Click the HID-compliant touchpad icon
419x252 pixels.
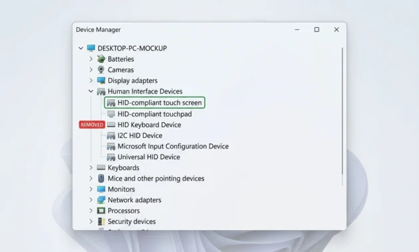click(111, 114)
